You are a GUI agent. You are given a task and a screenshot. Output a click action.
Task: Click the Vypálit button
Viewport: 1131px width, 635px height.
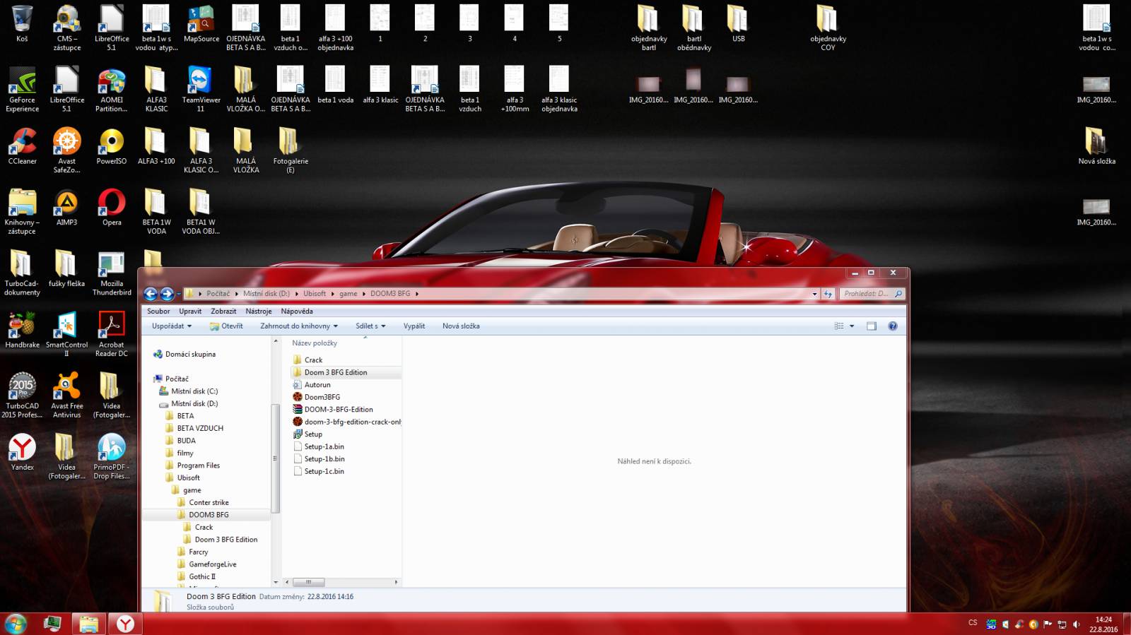(x=414, y=326)
